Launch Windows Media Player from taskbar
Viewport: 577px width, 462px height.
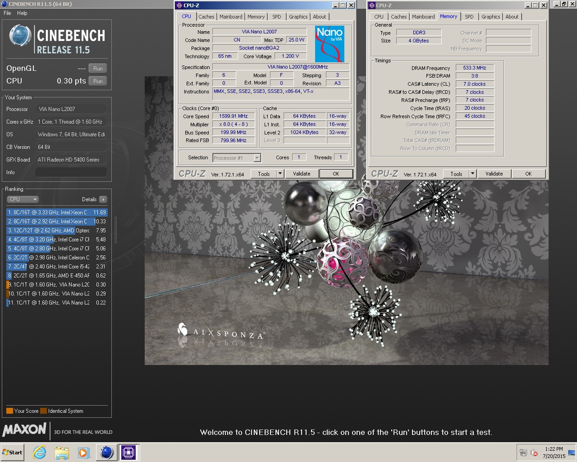[83, 453]
